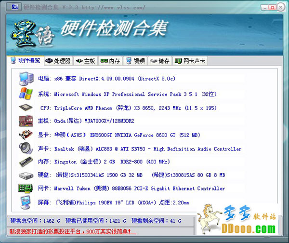Image resolution: width=289 pixels, height=243 pixels.
Task: Click the TripleCore AMD Phenom CPU text
Action: coord(135,108)
